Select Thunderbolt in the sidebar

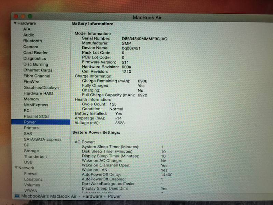coord(35,156)
